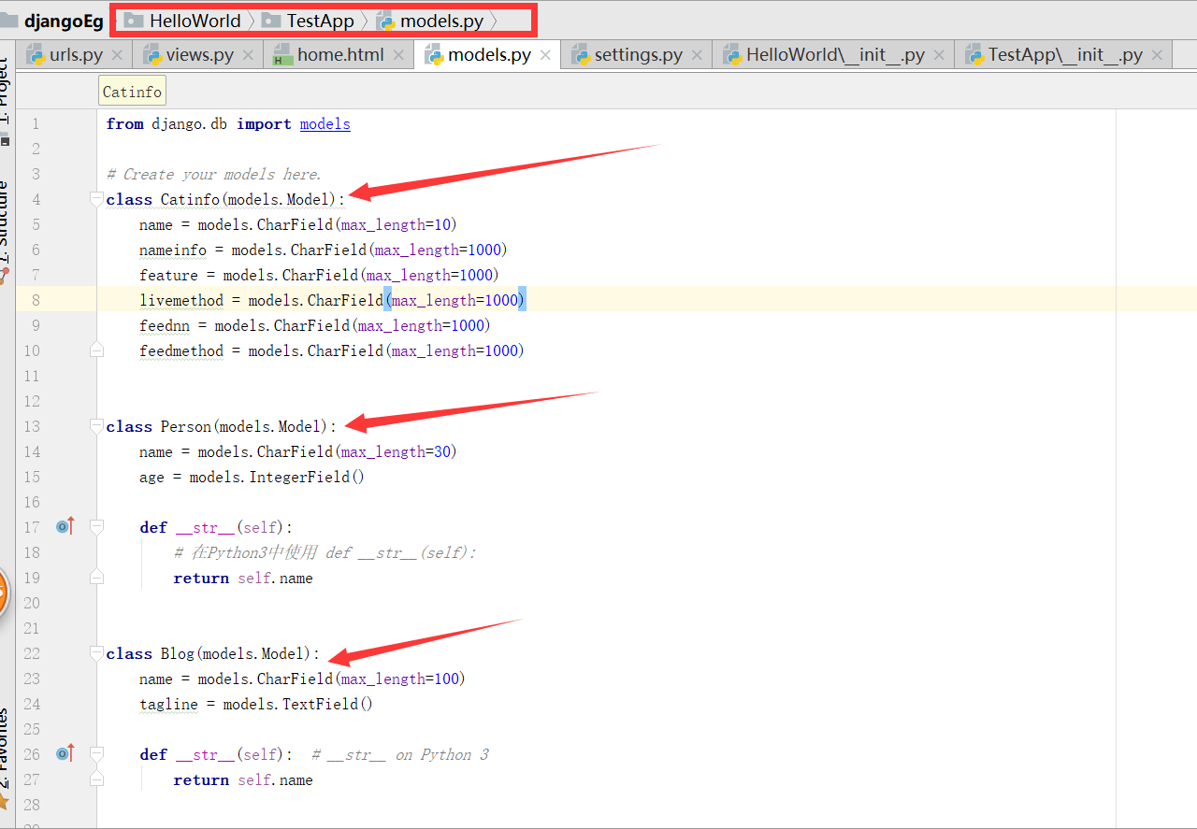Select the Python icon on the urls.py tab

pyautogui.click(x=36, y=54)
